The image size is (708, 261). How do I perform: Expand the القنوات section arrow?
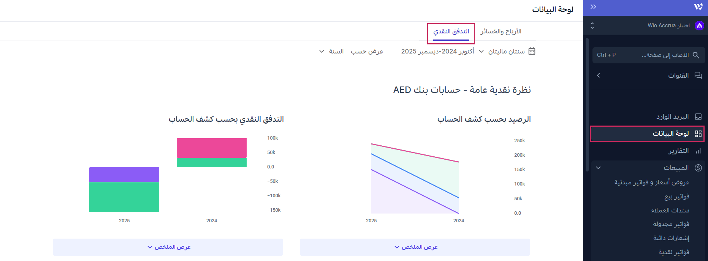click(x=599, y=75)
